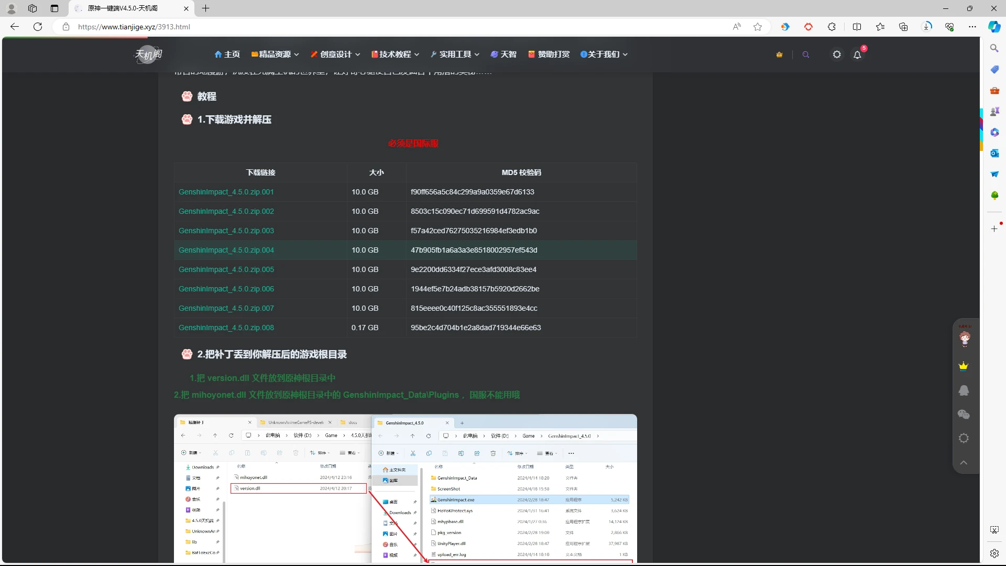The height and width of the screenshot is (566, 1006).
Task: Download GenshinImpact_4.5.0.zip.005
Action: 226,269
